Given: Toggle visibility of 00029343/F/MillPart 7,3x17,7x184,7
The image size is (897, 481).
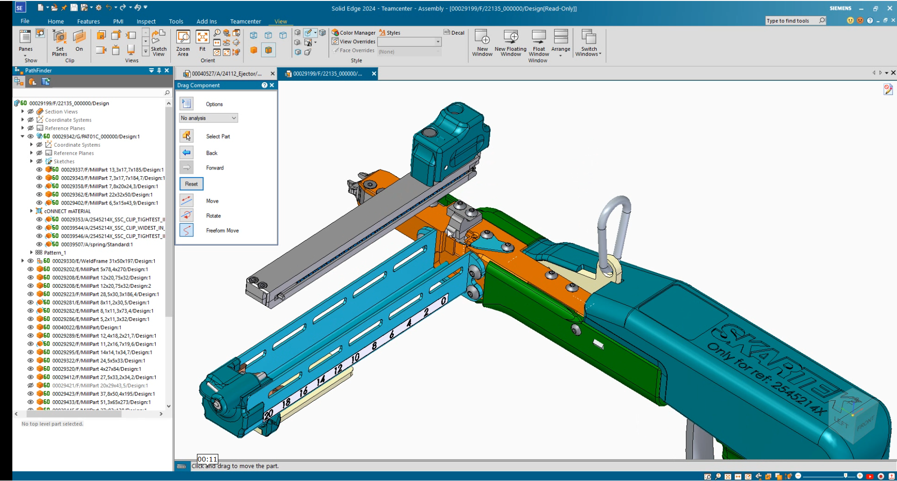Looking at the screenshot, I should click(x=39, y=178).
